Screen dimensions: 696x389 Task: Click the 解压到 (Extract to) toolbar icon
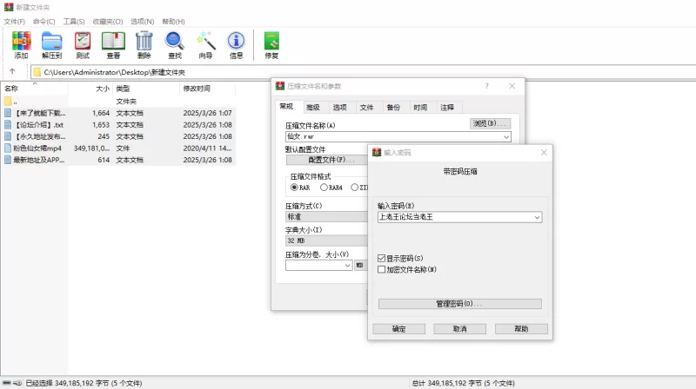tap(52, 45)
